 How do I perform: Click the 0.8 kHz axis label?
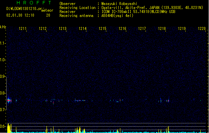click(x=3, y=93)
